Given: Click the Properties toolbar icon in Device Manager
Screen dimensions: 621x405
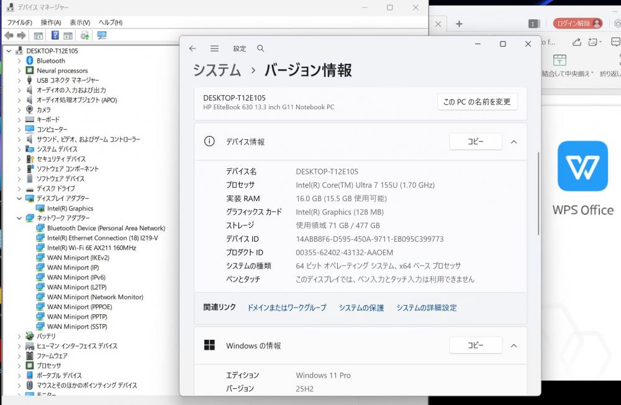Looking at the screenshot, I should (x=39, y=35).
